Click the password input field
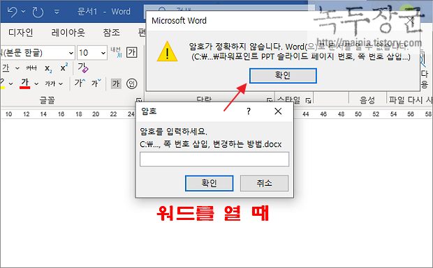Image resolution: width=433 pixels, height=268 pixels. pos(214,159)
